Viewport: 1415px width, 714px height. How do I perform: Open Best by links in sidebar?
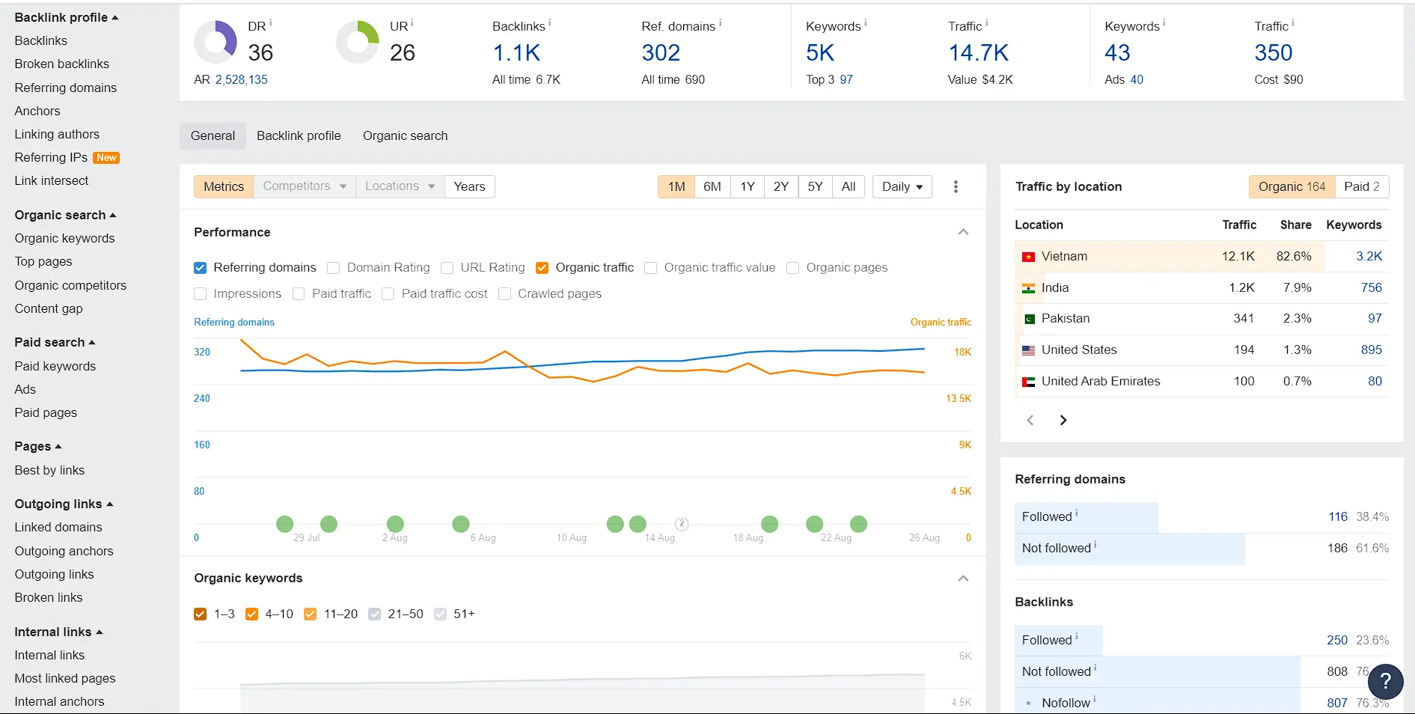(x=49, y=471)
